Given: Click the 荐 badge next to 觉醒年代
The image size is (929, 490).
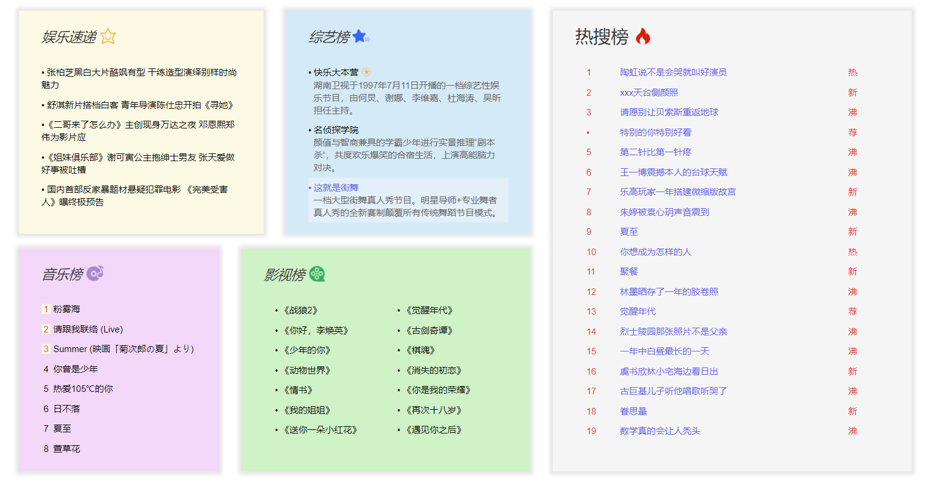Looking at the screenshot, I should 852,311.
